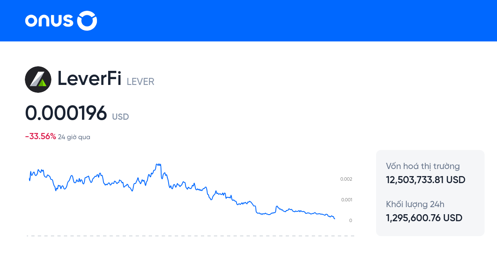Viewport: 497px width, 261px height.
Task: Toggle the -33.56% change indicator
Action: pyautogui.click(x=40, y=135)
